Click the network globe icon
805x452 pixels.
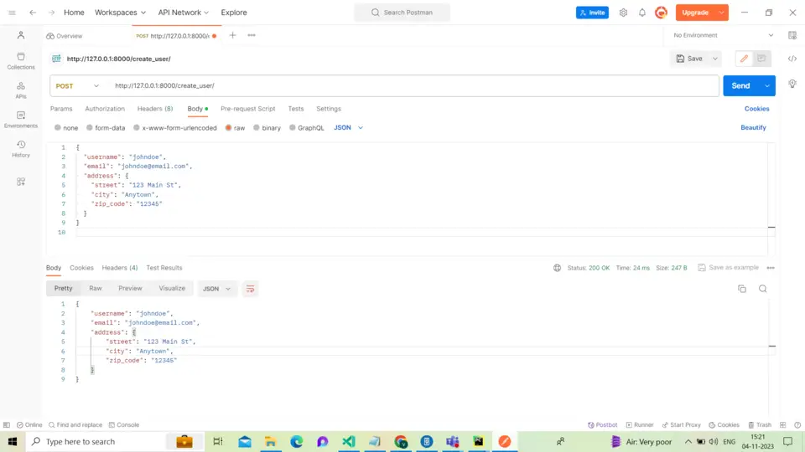pyautogui.click(x=557, y=268)
